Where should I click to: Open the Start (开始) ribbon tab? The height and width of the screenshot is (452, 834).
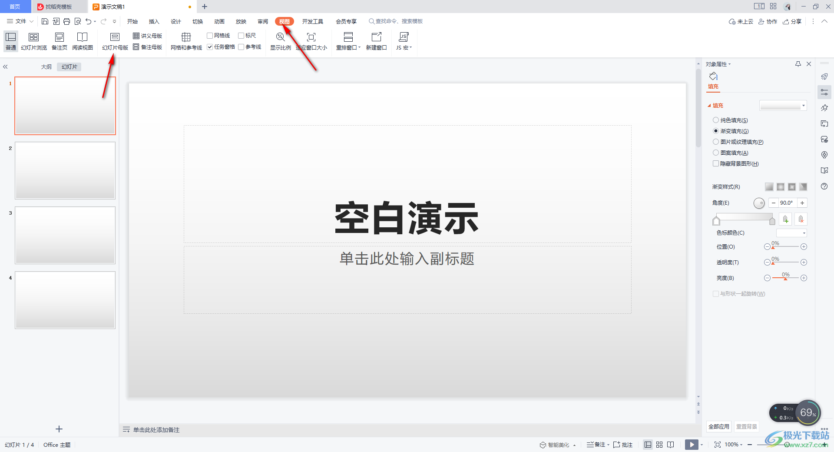point(132,21)
